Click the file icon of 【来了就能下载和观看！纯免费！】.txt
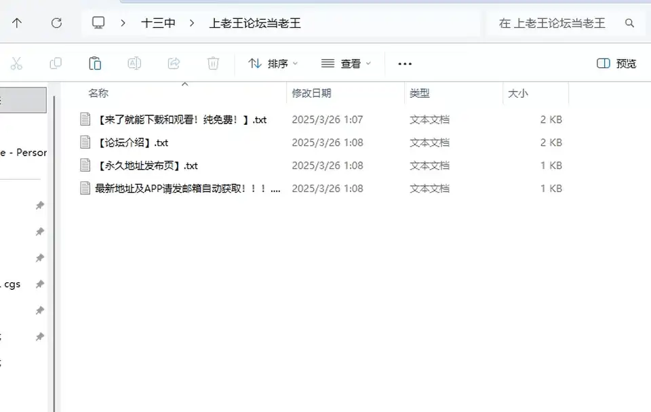 (x=85, y=119)
